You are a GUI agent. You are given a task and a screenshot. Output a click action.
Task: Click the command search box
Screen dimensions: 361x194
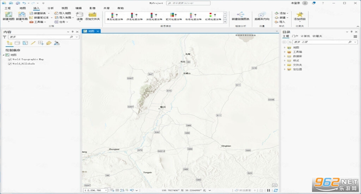pos(188,3)
